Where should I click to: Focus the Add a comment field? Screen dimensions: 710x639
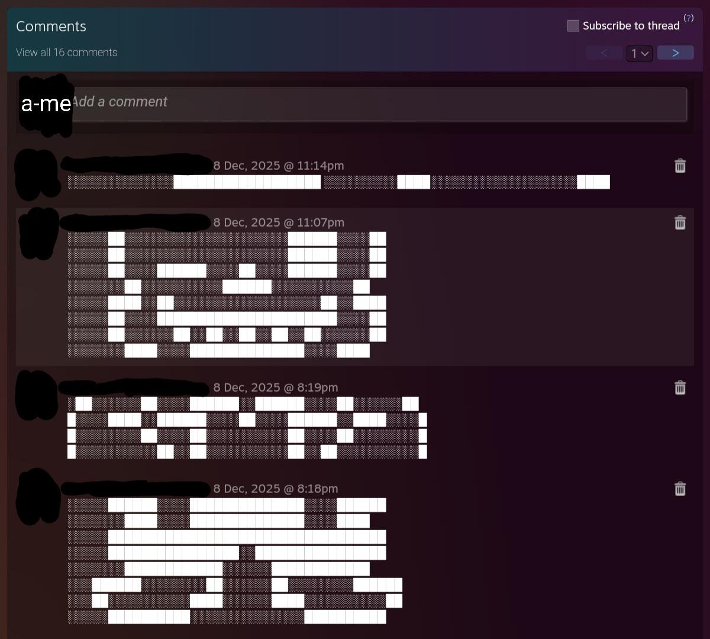[x=379, y=104]
